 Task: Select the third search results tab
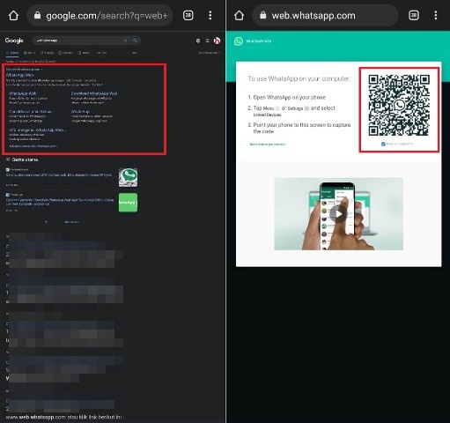point(48,53)
